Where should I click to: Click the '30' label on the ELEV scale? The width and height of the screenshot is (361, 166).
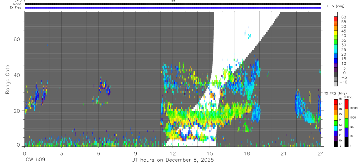click(x=343, y=45)
